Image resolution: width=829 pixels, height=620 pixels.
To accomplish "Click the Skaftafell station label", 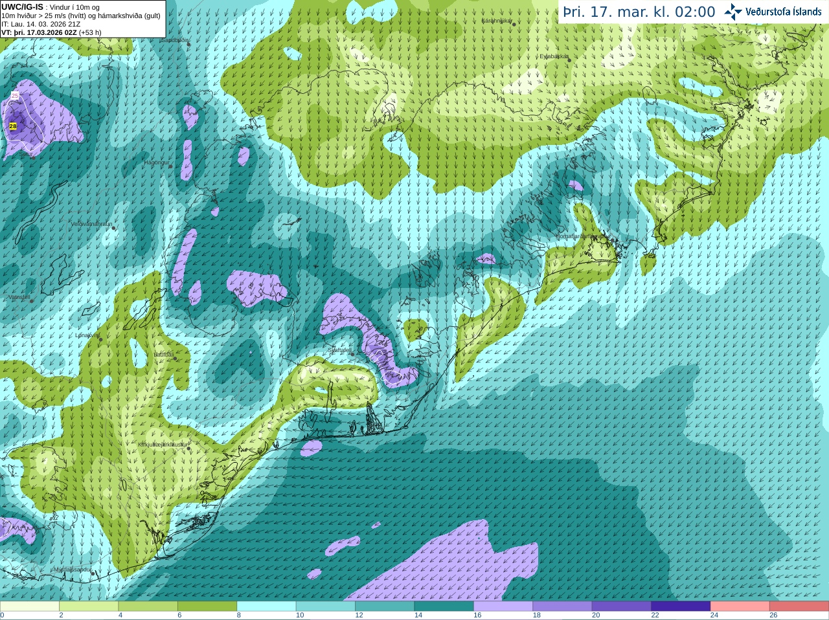I will coord(339,350).
